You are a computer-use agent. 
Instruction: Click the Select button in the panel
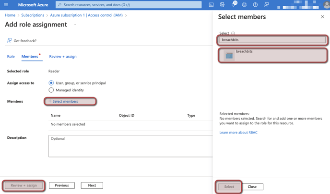point(229,187)
